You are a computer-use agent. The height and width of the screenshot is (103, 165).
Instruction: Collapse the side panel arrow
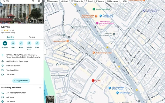point(45,51)
